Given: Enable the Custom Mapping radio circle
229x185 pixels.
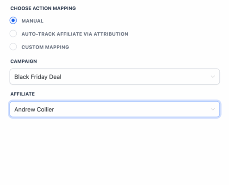Looking at the screenshot, I should tap(13, 47).
